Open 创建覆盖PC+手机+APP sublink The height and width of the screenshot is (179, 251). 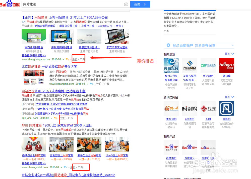[x=61, y=114]
